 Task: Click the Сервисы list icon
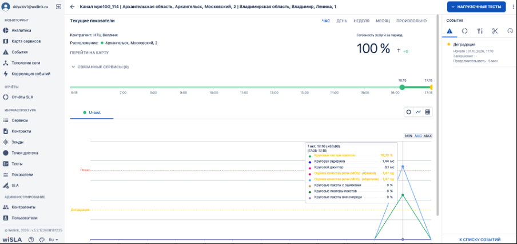coord(5,120)
